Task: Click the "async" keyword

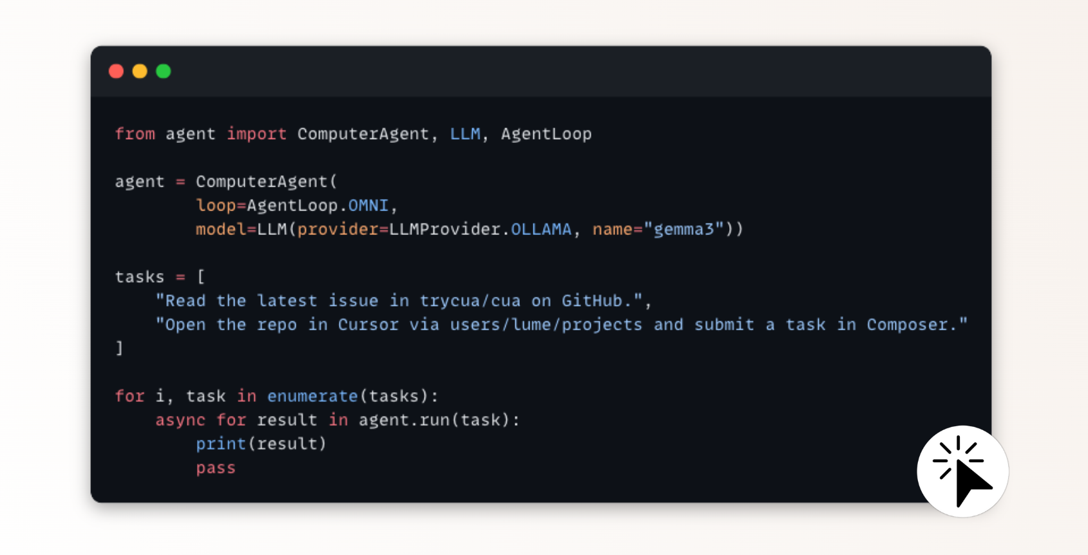Action: point(180,420)
